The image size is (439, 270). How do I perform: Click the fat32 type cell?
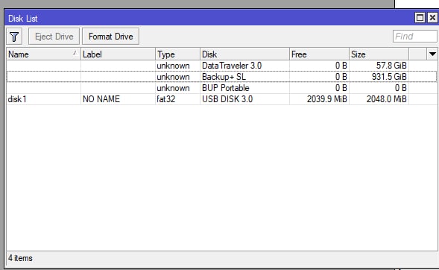click(165, 99)
